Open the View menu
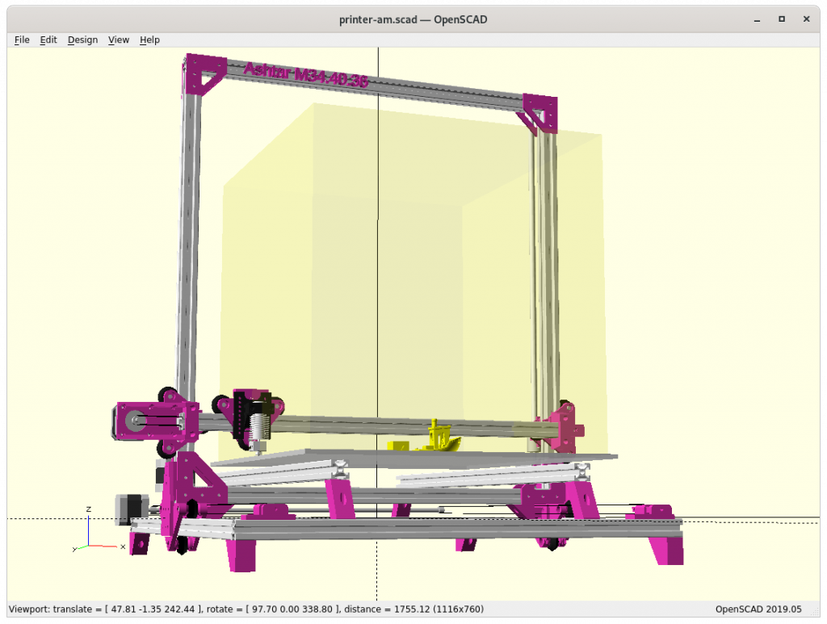This screenshot has width=827, height=624. pos(119,40)
